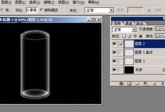Click the 不透明度 opacity field
Viewport: 165px width, 112px height.
click(160, 29)
